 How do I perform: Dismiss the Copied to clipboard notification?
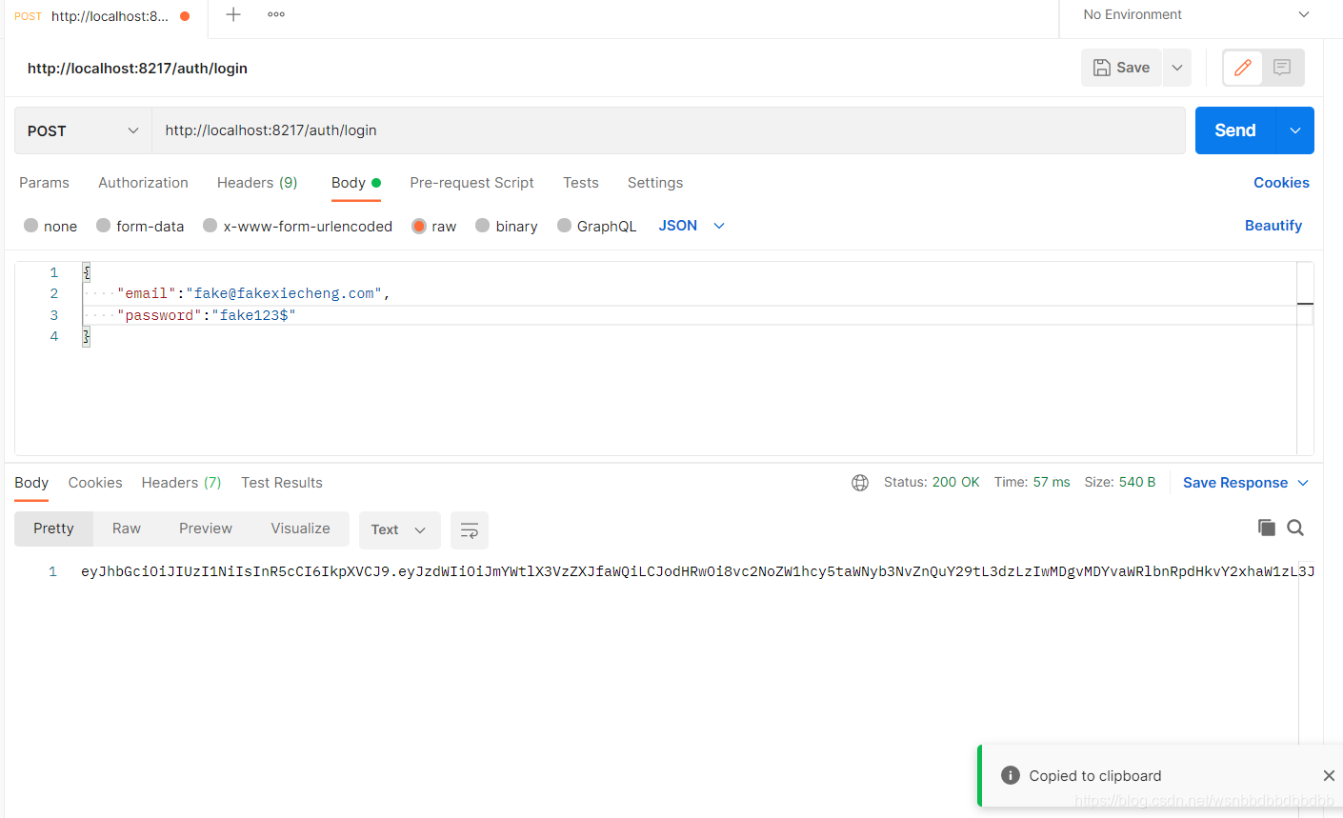tap(1329, 775)
